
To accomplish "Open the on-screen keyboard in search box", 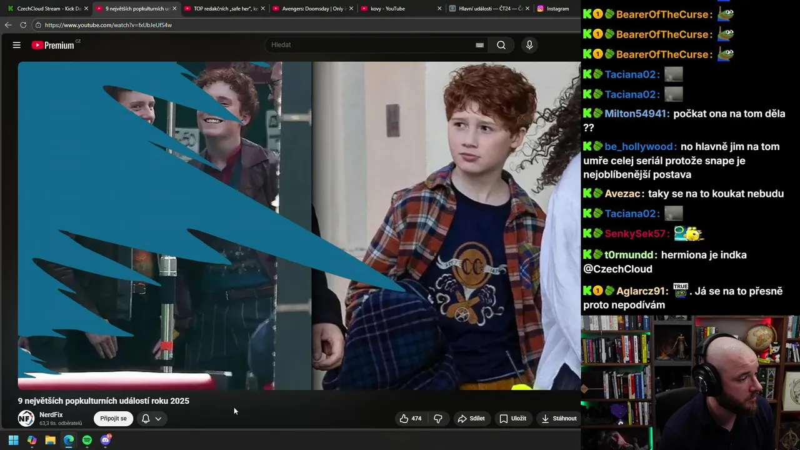I will [479, 45].
